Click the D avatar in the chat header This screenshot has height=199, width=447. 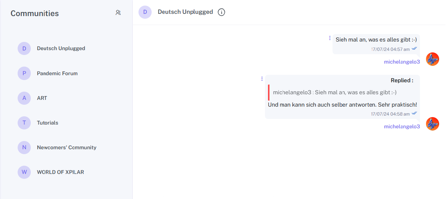[x=145, y=12]
